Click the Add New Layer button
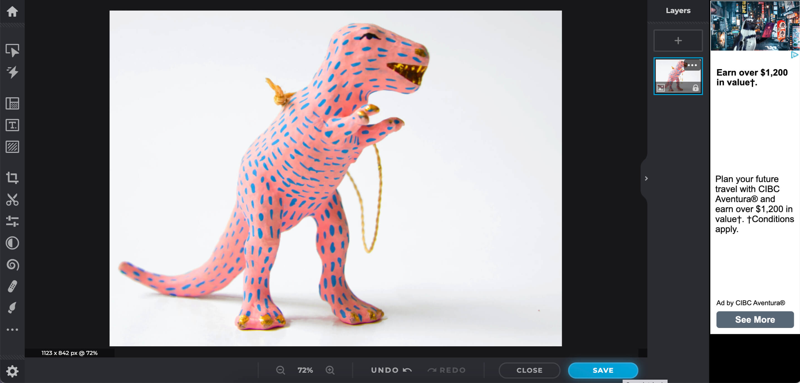 point(678,41)
